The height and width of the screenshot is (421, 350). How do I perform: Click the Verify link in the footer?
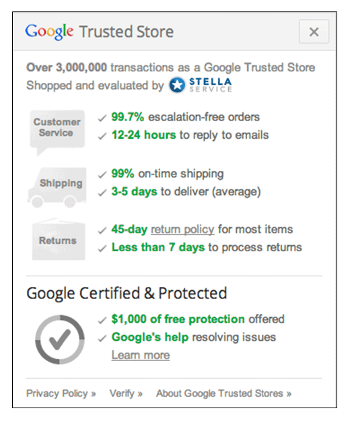126,393
